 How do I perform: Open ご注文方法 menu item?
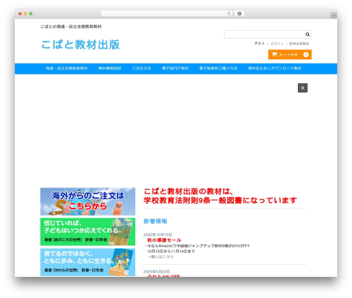pos(142,68)
